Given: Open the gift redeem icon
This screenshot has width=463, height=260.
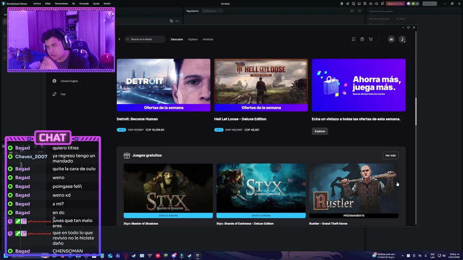Looking at the screenshot, I should point(362,39).
